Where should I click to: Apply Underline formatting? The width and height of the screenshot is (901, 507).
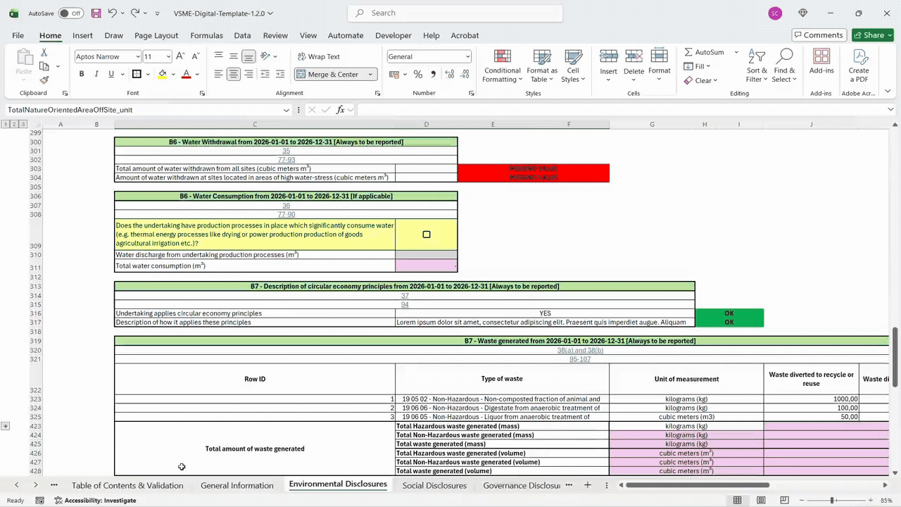111,74
